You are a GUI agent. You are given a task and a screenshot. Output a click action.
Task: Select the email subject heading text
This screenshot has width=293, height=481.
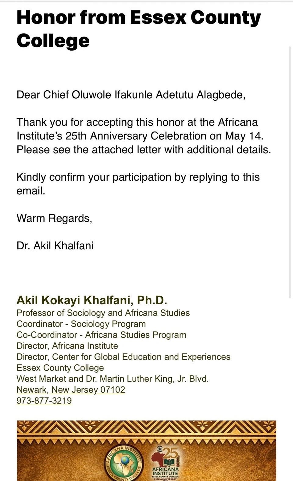point(139,29)
